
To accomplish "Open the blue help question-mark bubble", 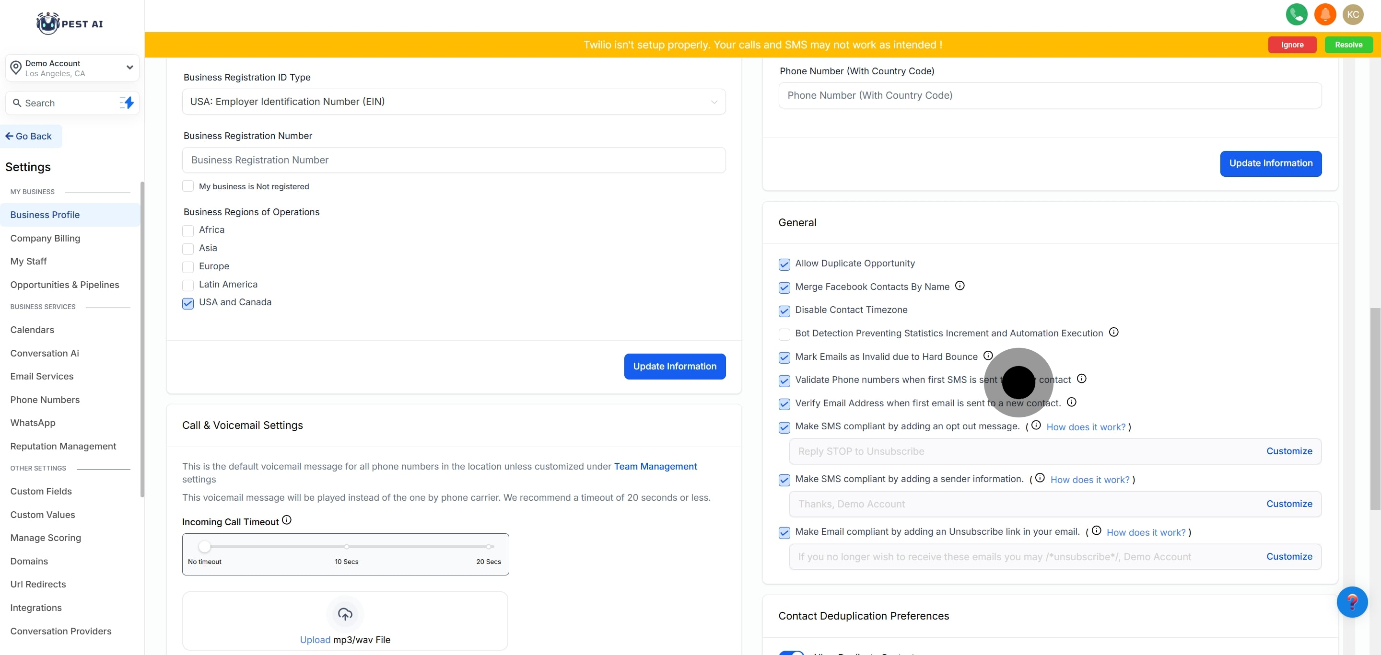I will click(x=1352, y=602).
